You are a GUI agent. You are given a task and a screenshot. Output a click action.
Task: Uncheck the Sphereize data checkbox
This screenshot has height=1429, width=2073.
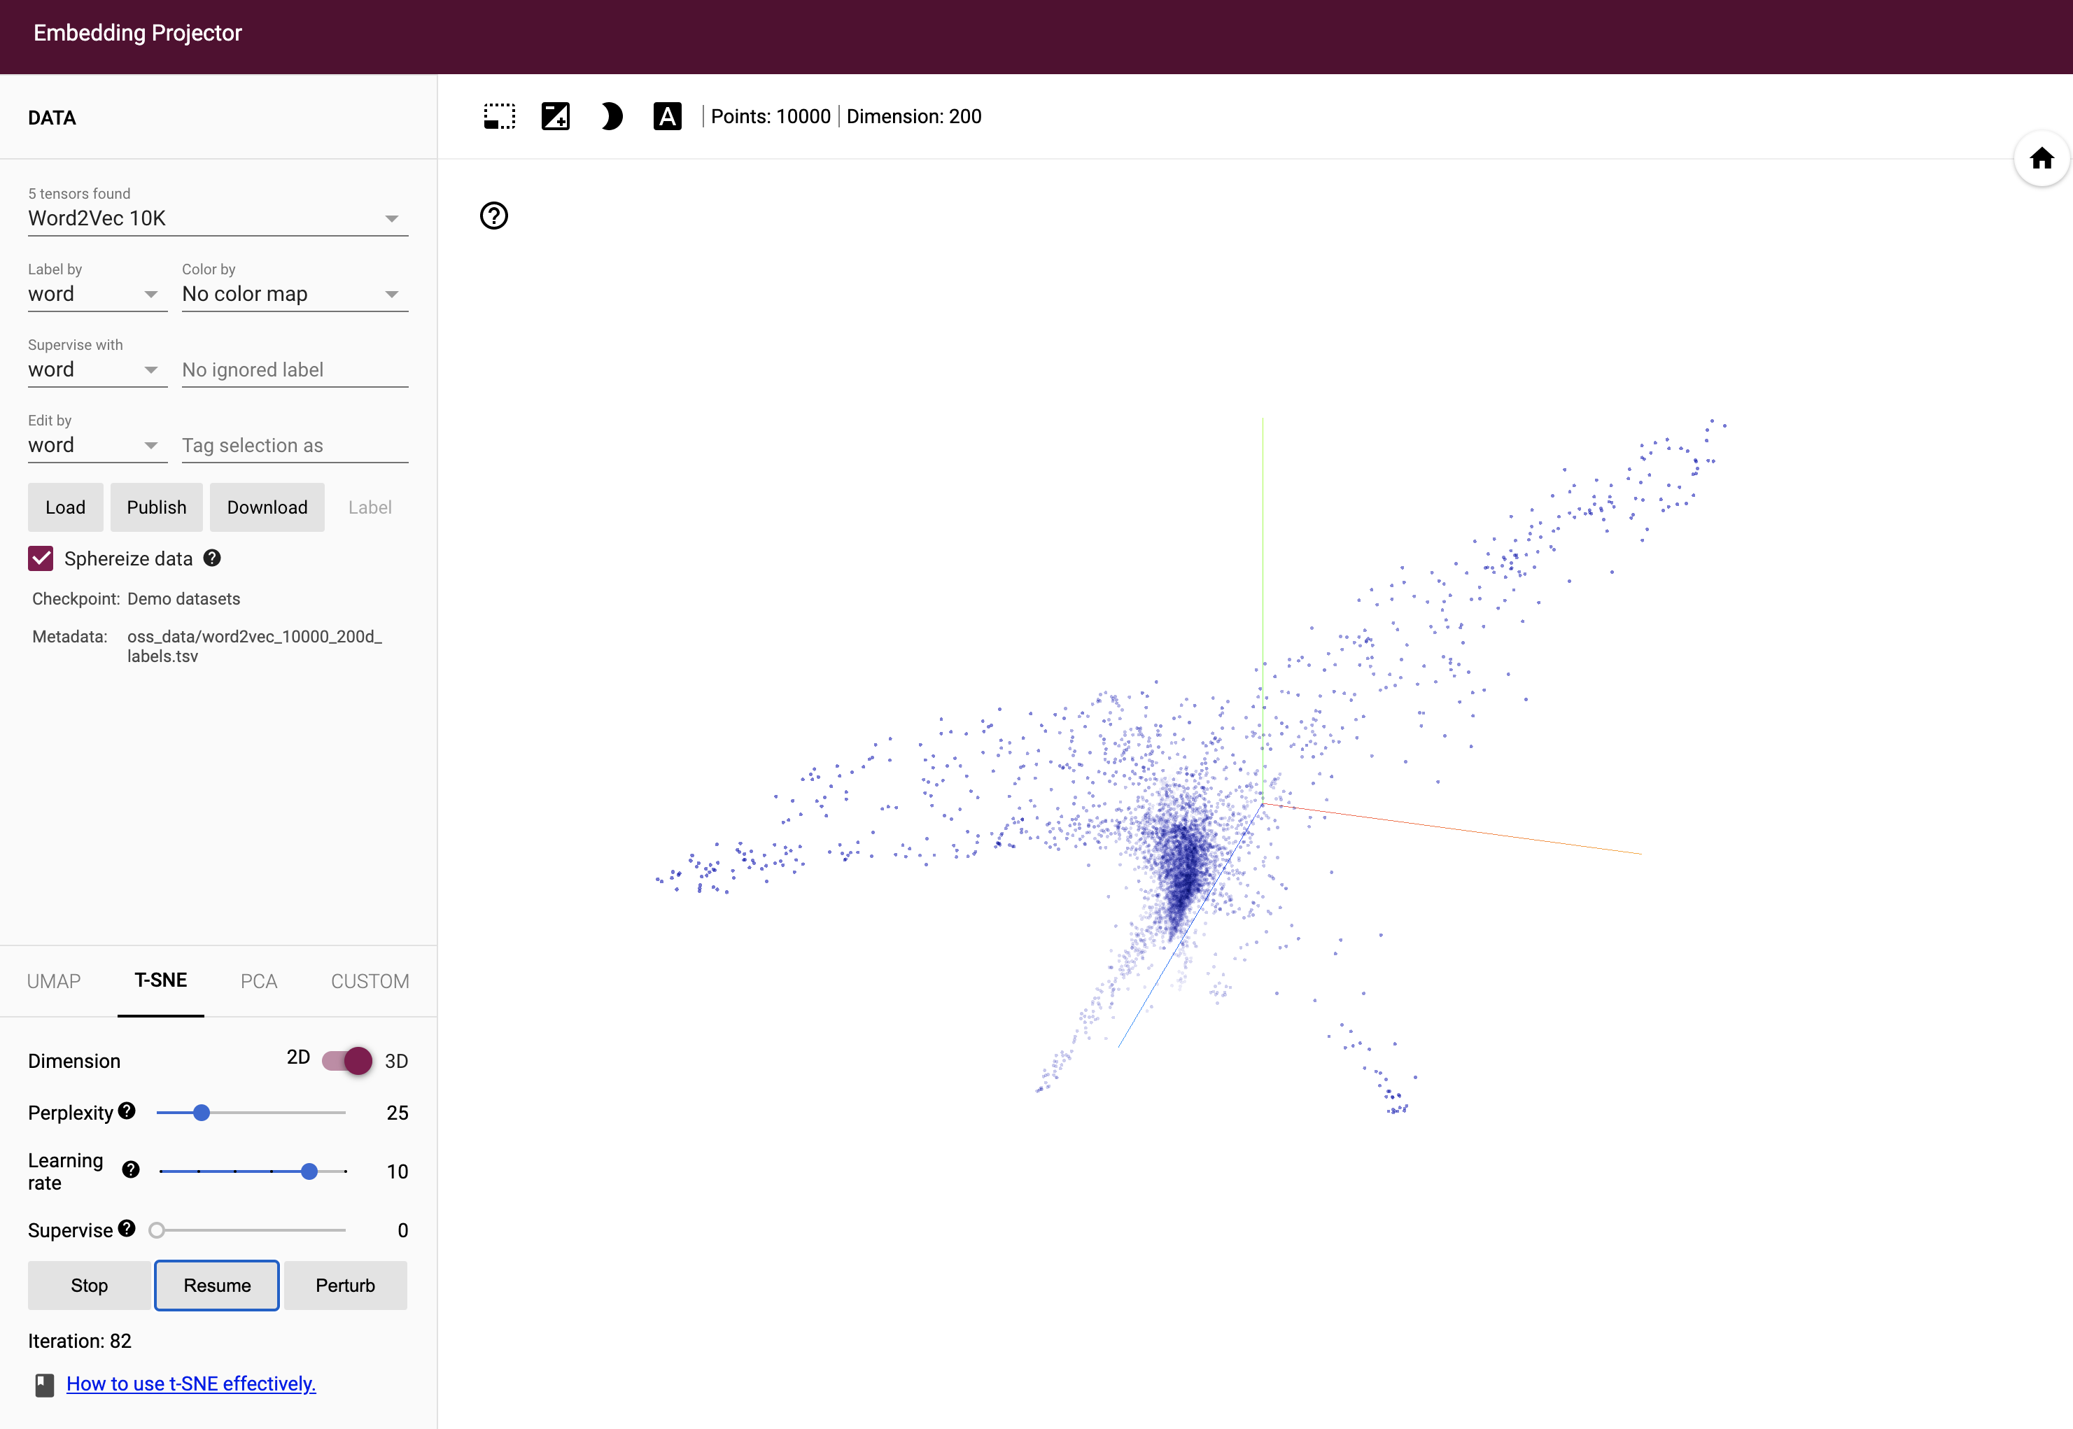pos(41,558)
